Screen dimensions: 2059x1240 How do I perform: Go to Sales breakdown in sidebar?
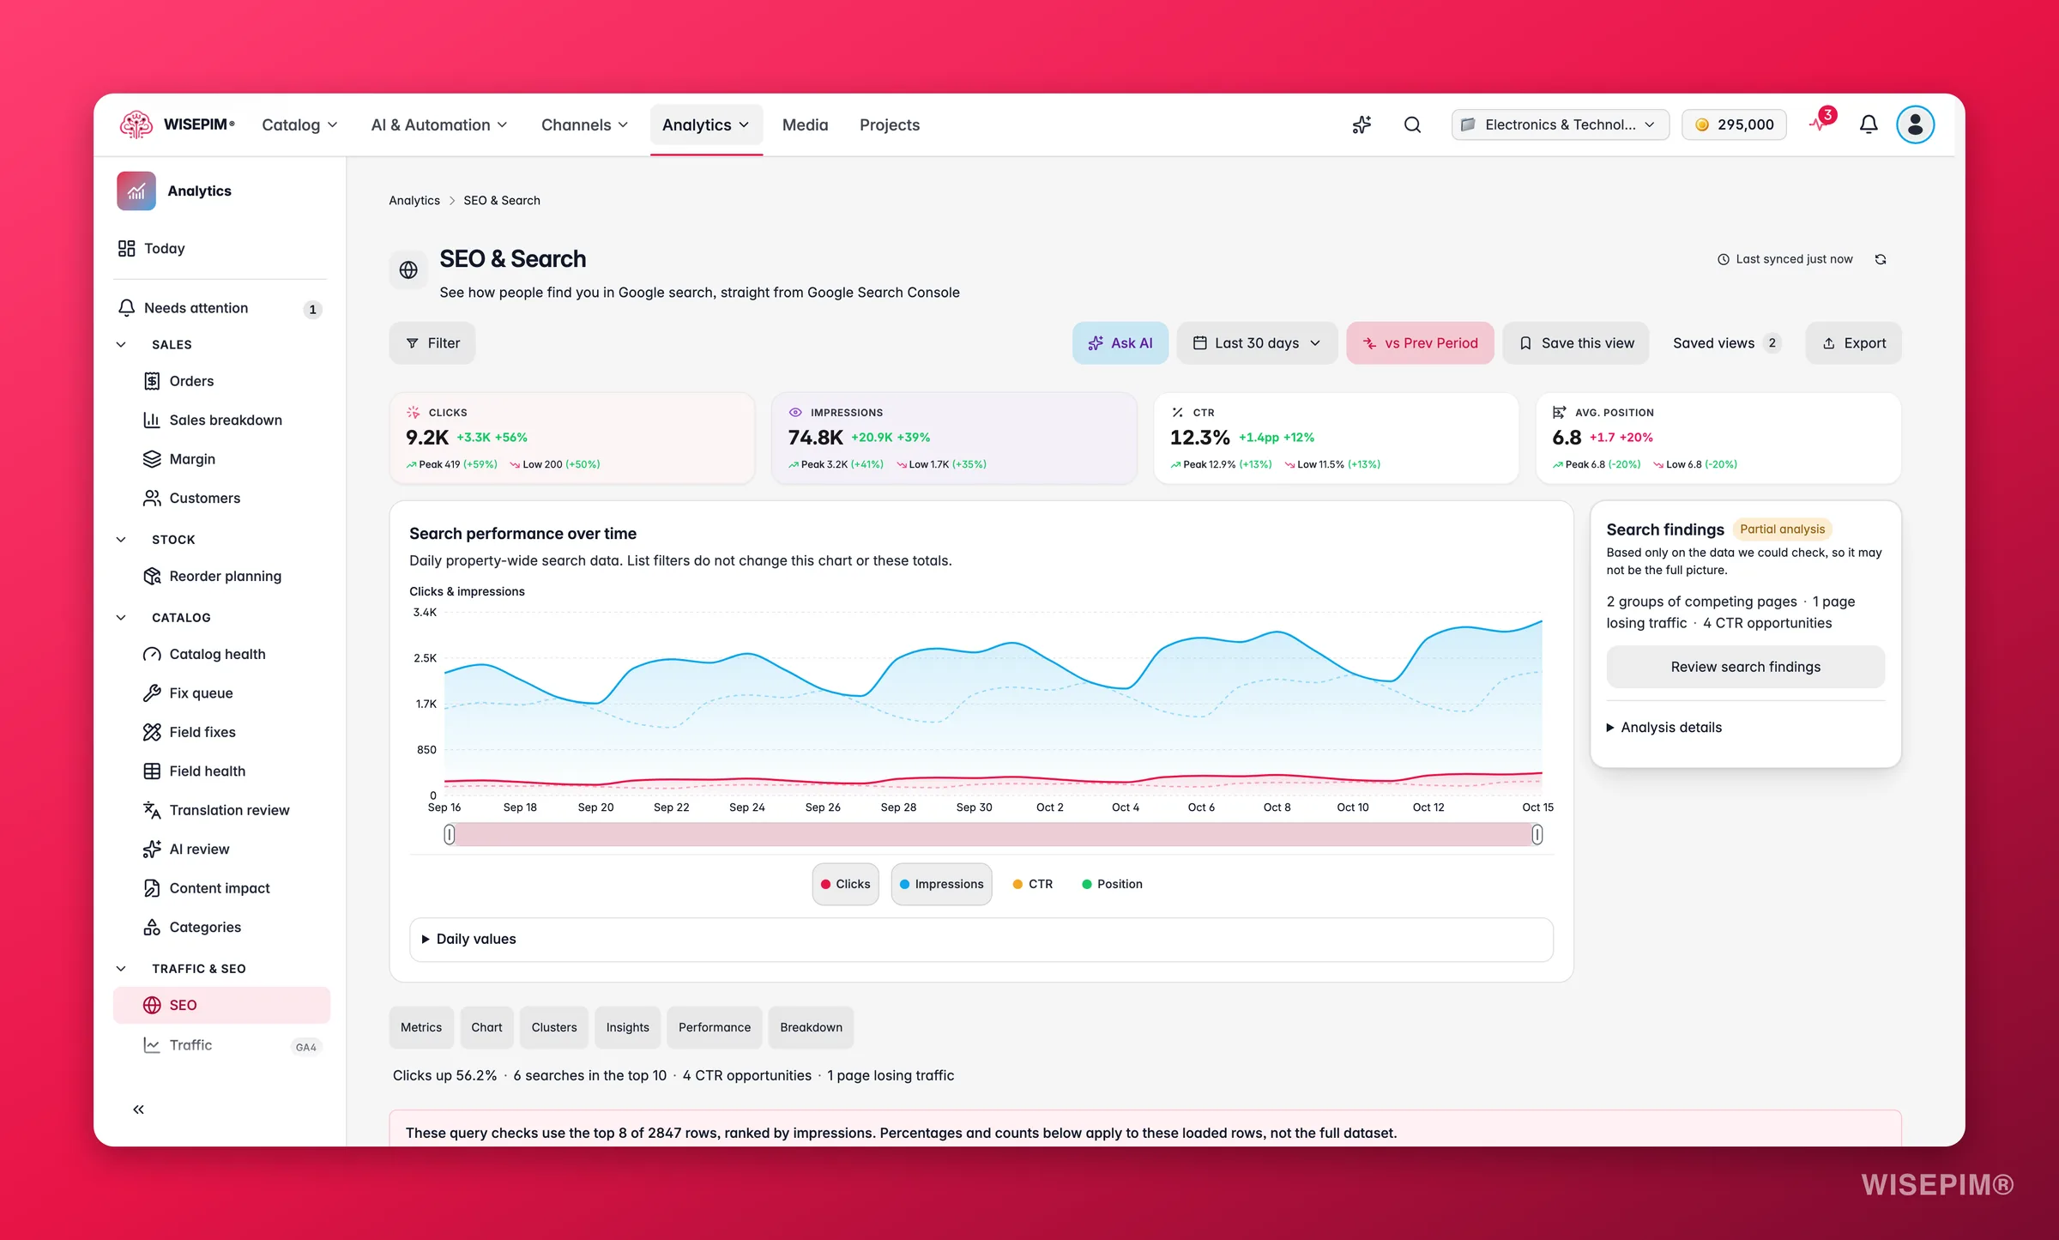[x=220, y=420]
